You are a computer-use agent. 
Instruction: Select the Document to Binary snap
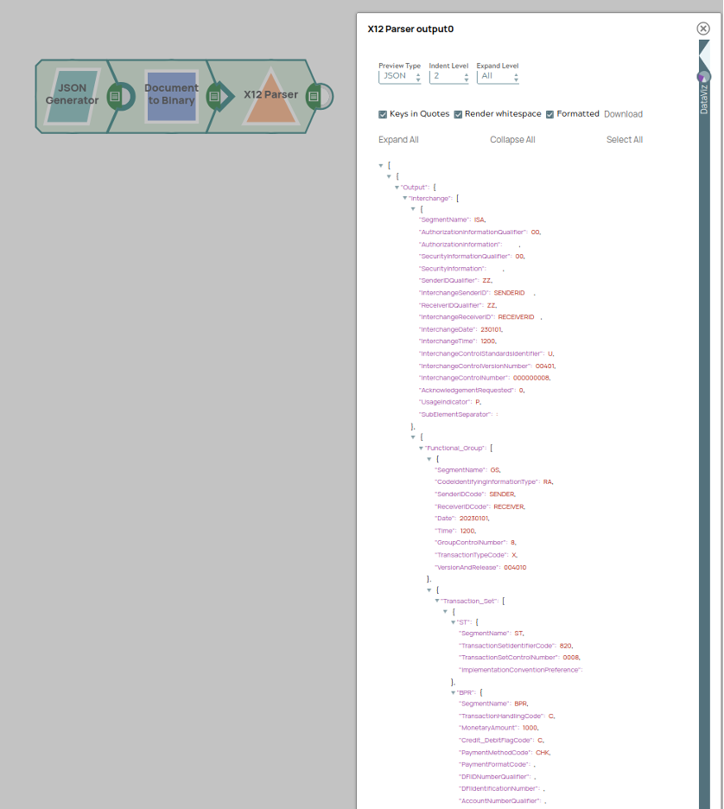(171, 95)
